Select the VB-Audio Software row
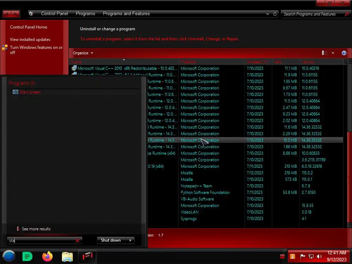 tap(245, 199)
